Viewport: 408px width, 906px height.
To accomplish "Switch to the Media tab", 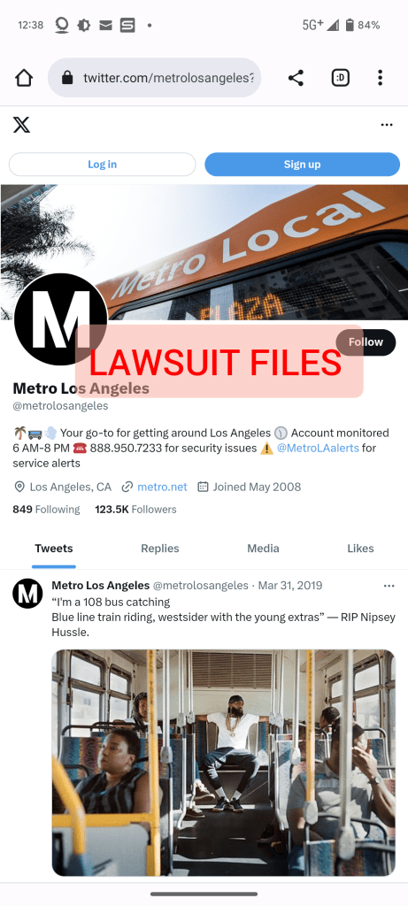I will [x=263, y=549].
